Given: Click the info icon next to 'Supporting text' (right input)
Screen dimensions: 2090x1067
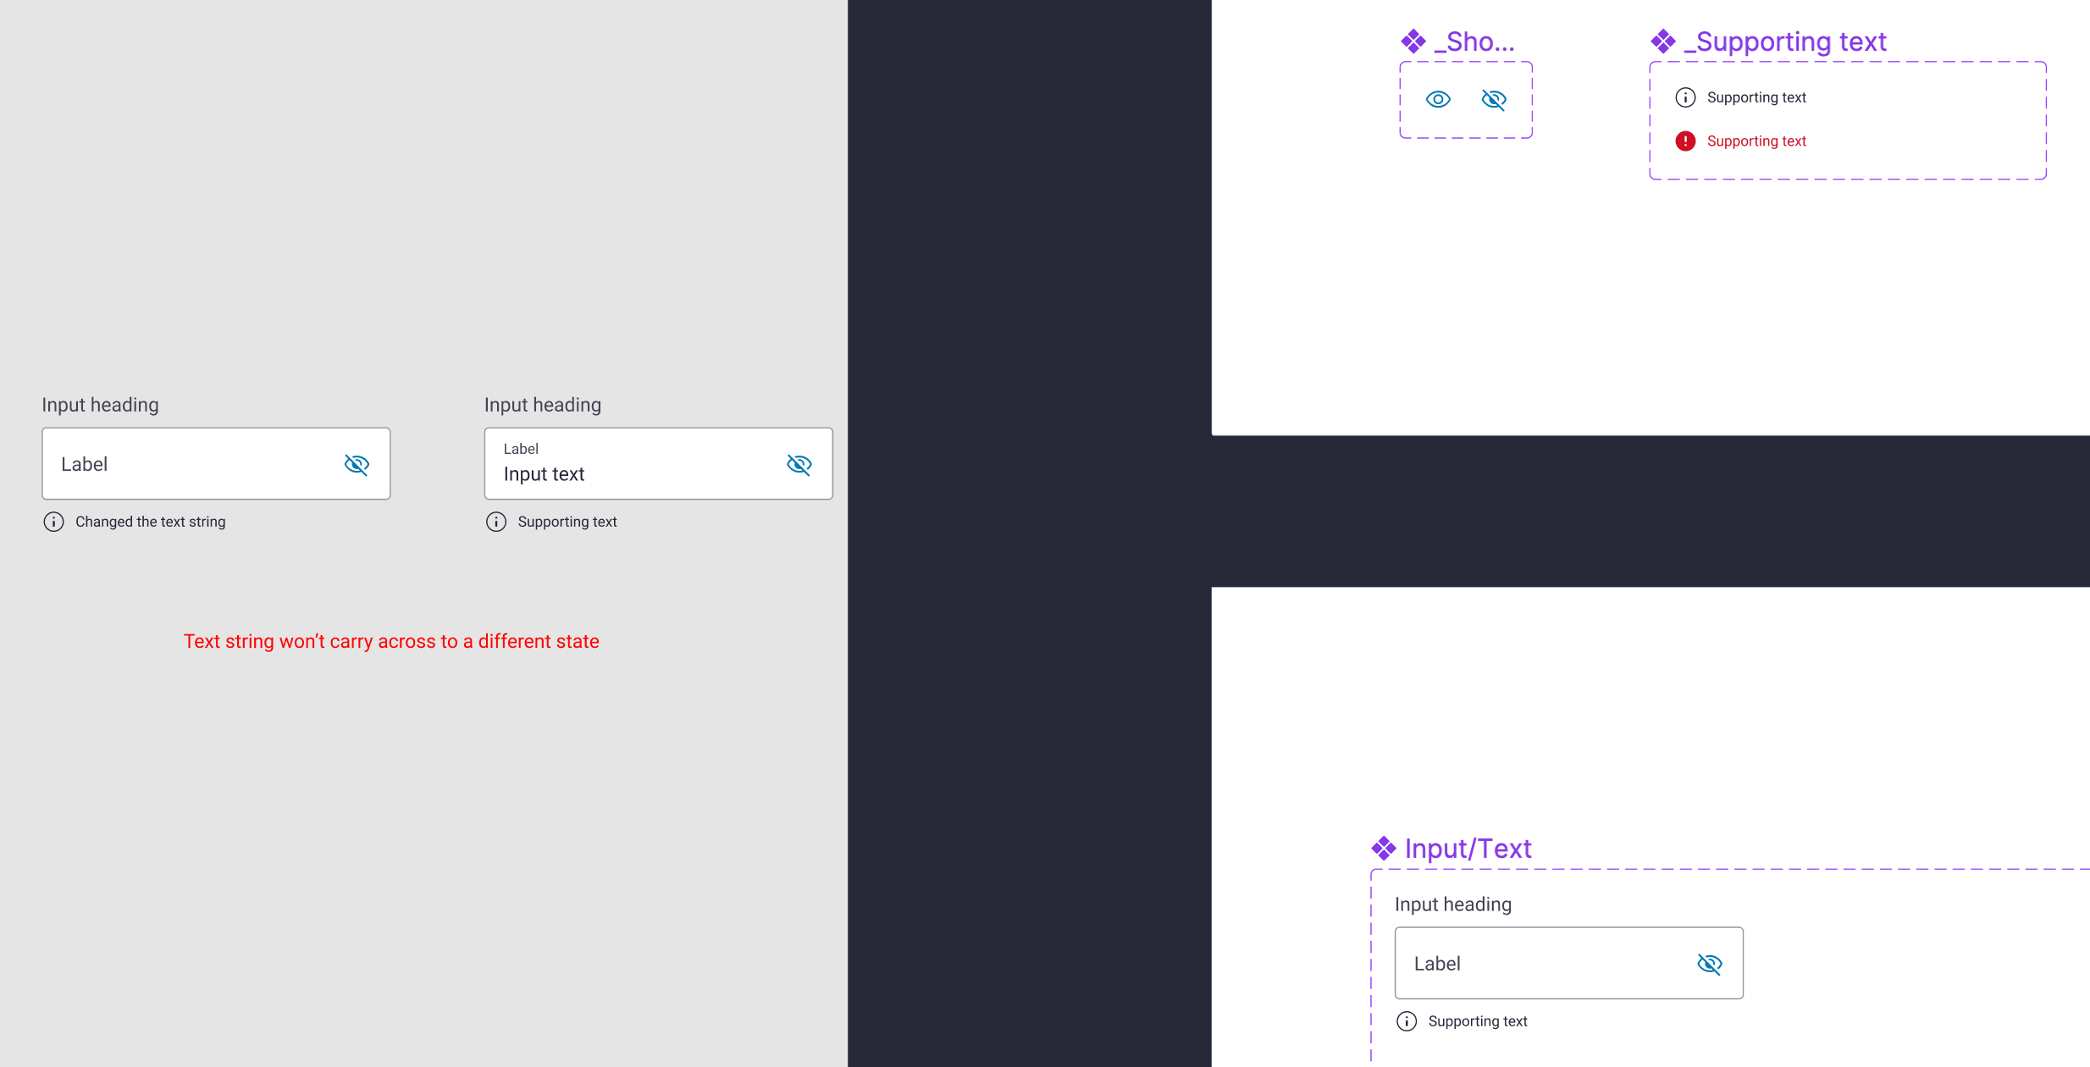Looking at the screenshot, I should pos(495,522).
